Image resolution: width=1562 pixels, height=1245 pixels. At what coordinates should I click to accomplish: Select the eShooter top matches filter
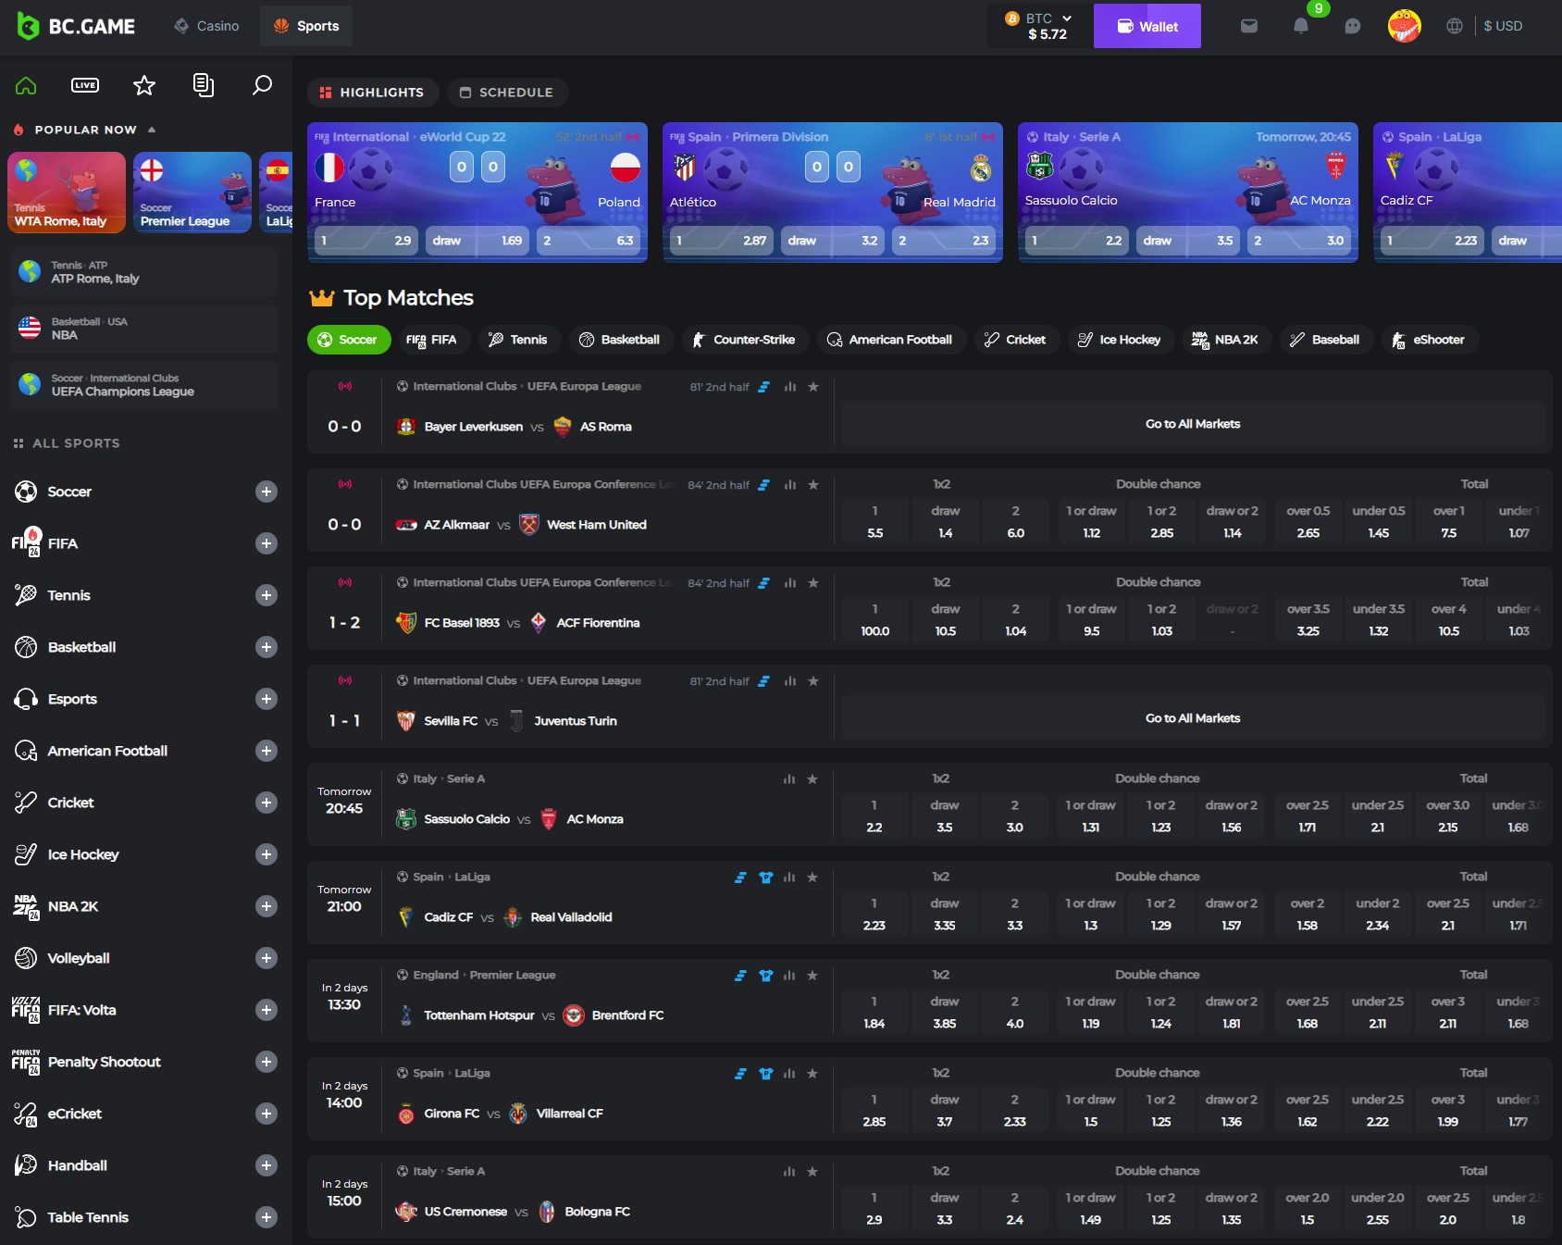(1430, 340)
